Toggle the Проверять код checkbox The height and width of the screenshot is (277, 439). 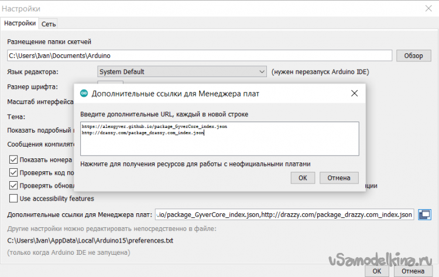[x=14, y=172]
